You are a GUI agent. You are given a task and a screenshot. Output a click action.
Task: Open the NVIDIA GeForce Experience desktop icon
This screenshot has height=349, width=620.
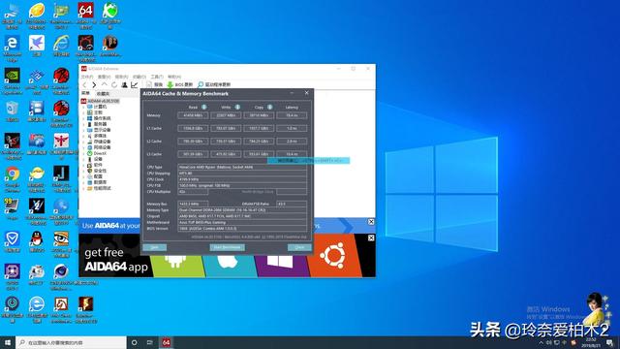[x=13, y=76]
